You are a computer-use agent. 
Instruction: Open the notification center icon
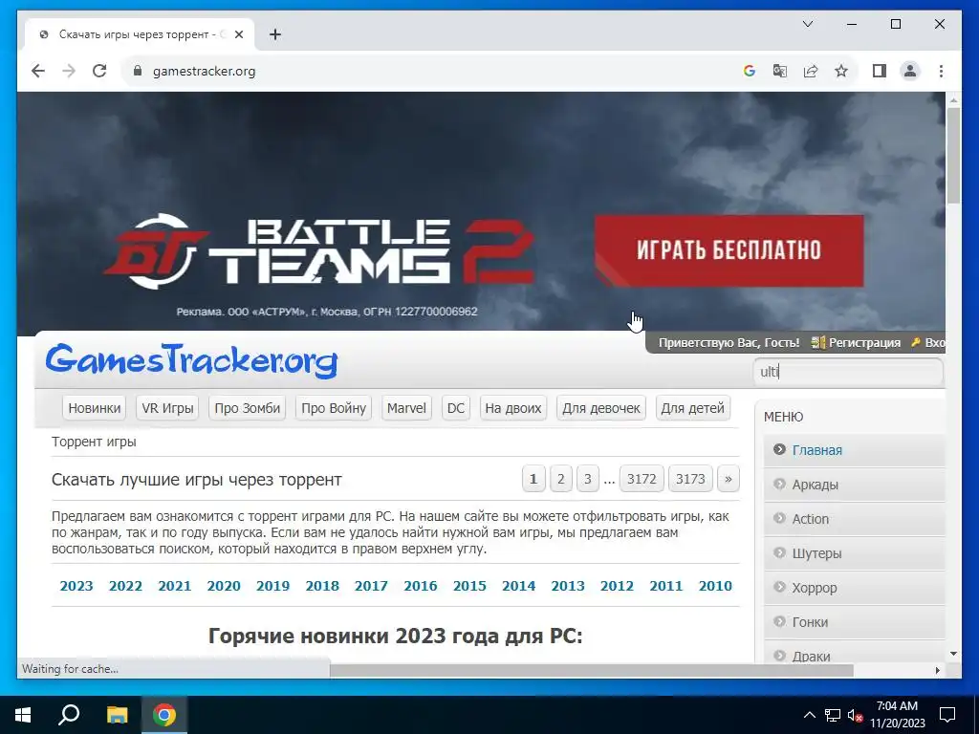tap(947, 715)
